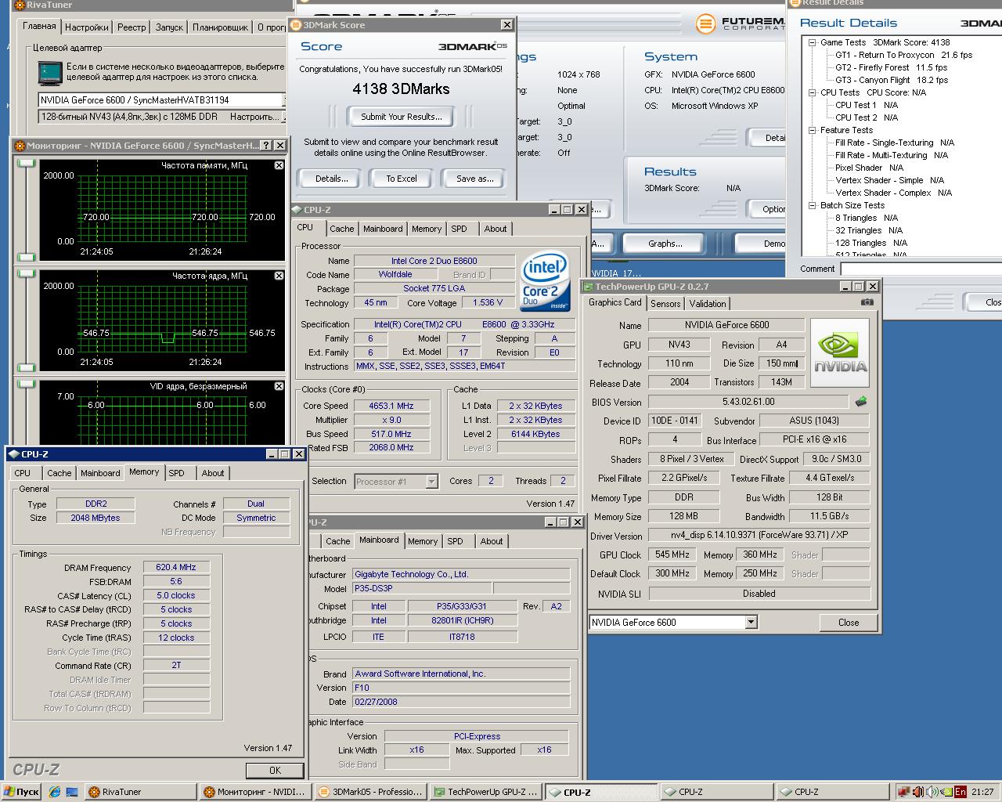Screen dimensions: 1002x802
Task: Launch Internet Explorer from quick launch
Action: [55, 792]
